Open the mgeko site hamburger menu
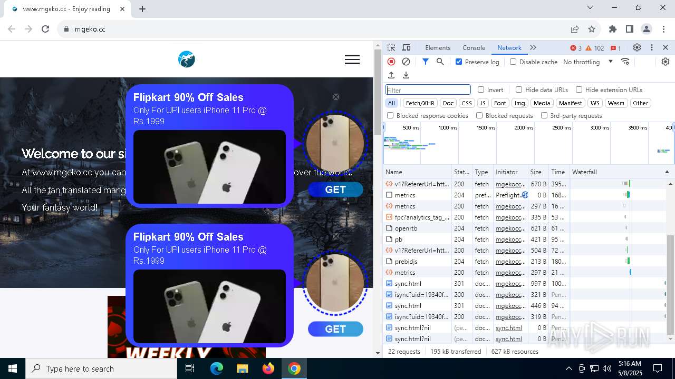Viewport: 675px width, 379px height. 352,59
